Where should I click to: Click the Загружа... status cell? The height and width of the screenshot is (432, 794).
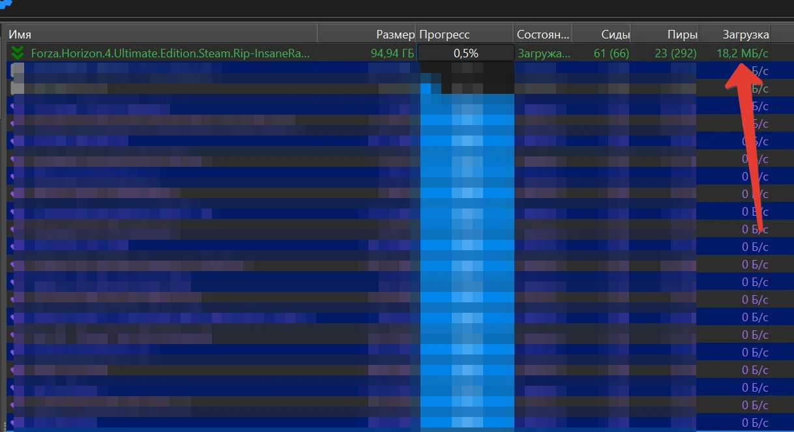coord(544,53)
